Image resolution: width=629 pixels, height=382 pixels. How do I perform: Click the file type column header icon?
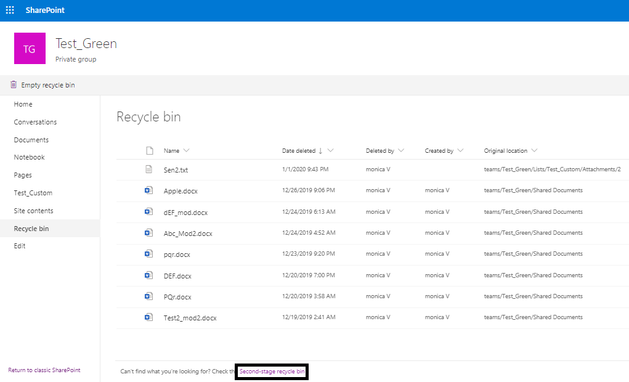tap(150, 151)
